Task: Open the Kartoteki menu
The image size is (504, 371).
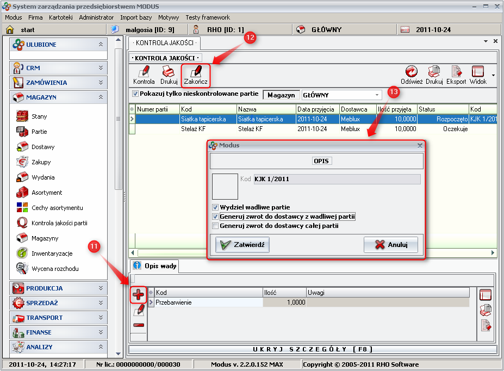Action: (60, 17)
